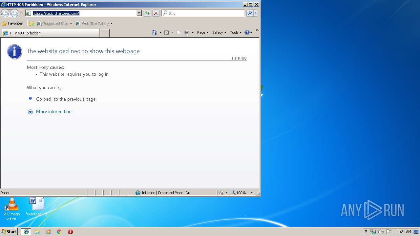Click the Action Center flag icon
Viewport: 420px width, 236px height.
tap(389, 232)
